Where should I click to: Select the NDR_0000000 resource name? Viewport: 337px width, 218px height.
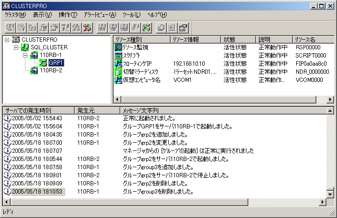[312, 72]
